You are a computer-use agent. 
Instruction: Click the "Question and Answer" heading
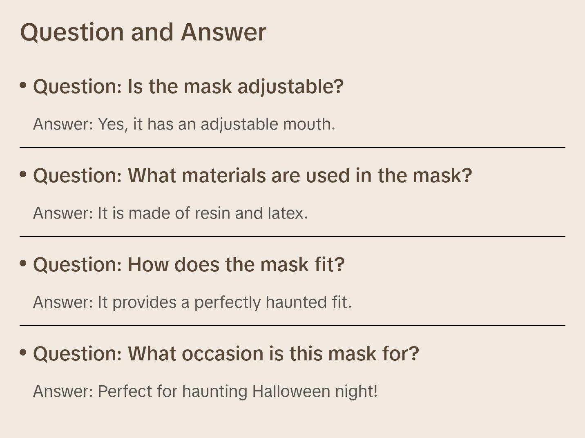click(143, 32)
